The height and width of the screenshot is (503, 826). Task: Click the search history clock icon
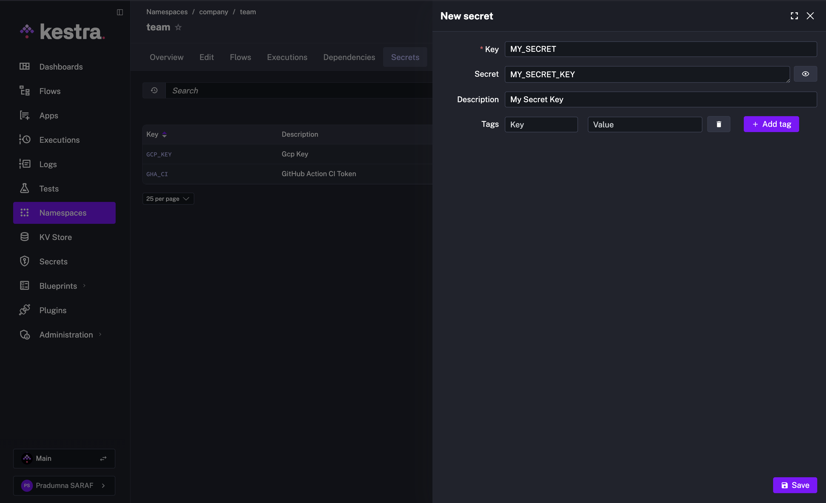point(154,90)
